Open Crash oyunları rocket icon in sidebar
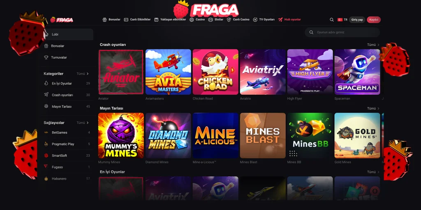The image size is (421, 210). click(x=46, y=95)
